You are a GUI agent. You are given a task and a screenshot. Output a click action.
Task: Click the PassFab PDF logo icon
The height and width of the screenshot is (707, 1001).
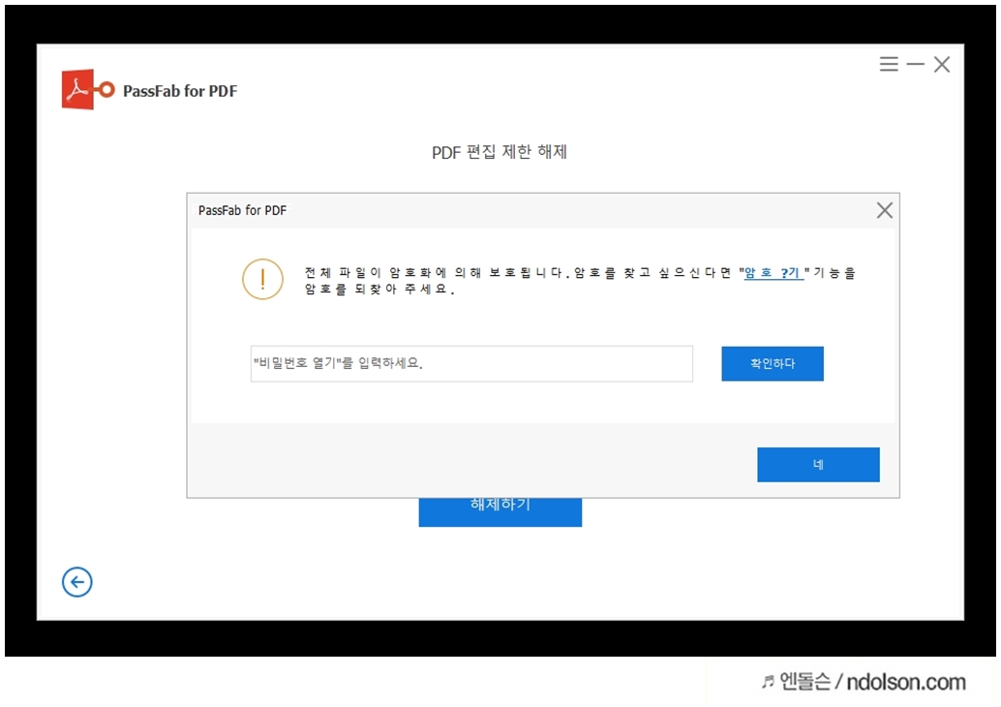tap(87, 89)
